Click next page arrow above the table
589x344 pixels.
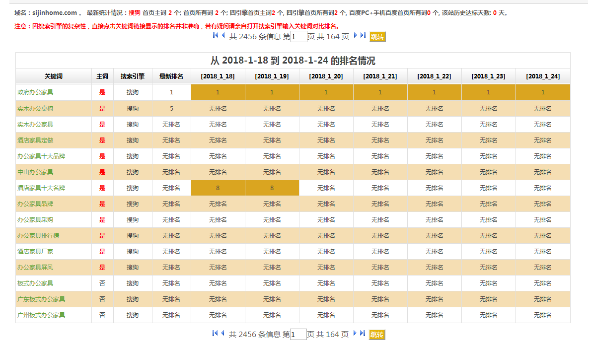pyautogui.click(x=356, y=36)
